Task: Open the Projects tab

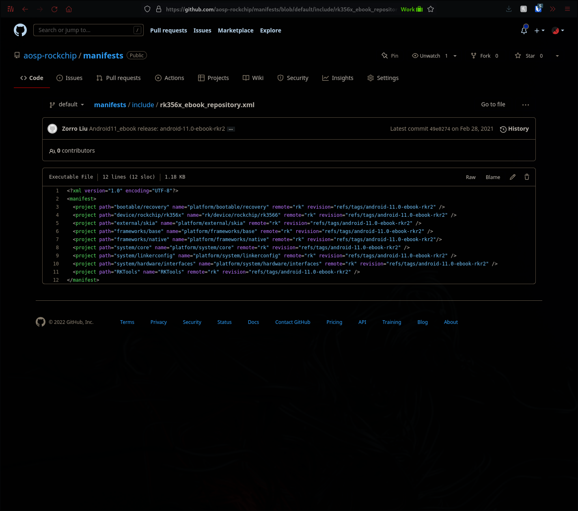Action: (x=214, y=78)
